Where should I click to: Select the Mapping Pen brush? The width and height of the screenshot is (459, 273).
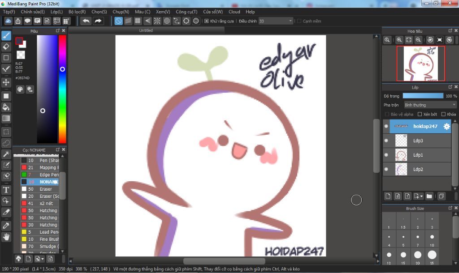(40, 167)
